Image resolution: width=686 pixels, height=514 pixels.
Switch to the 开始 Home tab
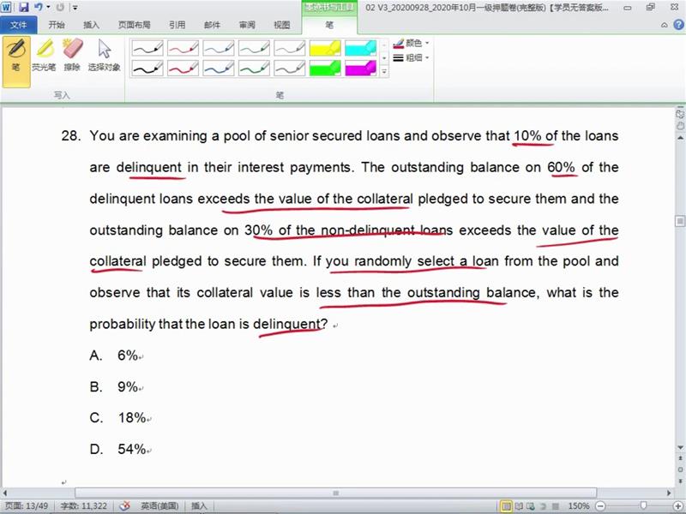[x=57, y=25]
